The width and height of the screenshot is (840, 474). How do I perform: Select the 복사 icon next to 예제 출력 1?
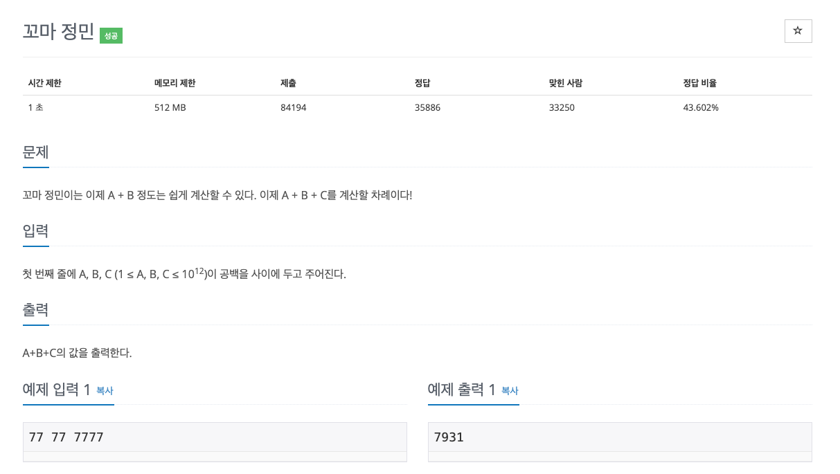click(510, 391)
